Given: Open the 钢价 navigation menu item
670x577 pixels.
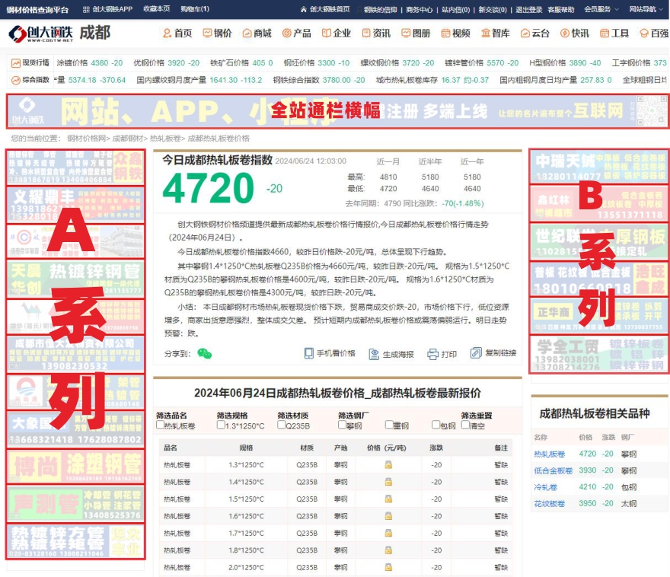Looking at the screenshot, I should pyautogui.click(x=217, y=33).
